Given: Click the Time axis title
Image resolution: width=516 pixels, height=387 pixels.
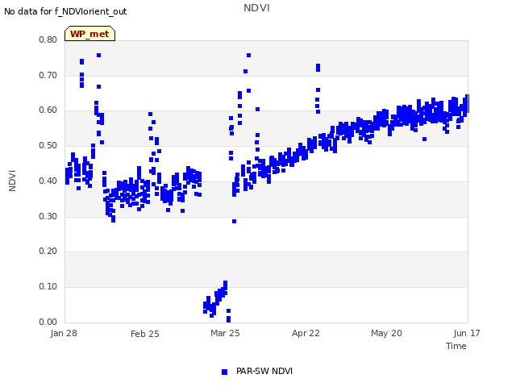Looking at the screenshot, I should [456, 346].
